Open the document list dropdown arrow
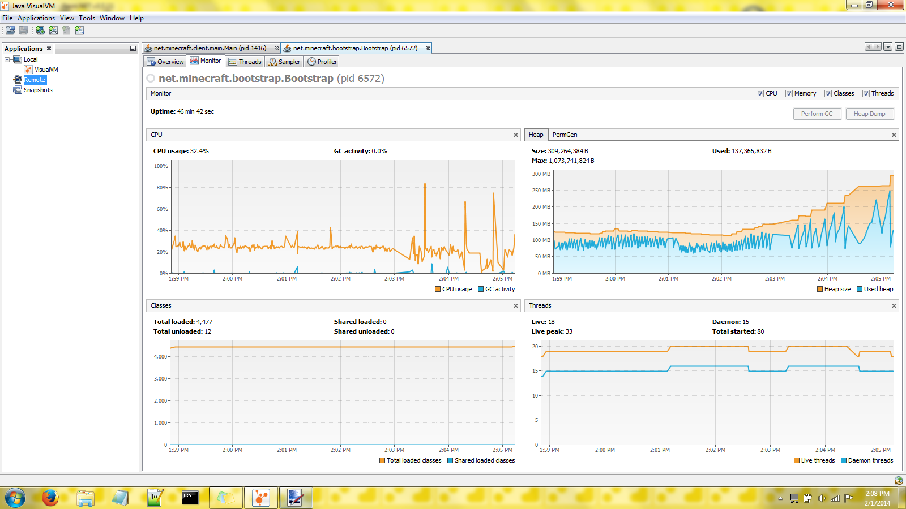This screenshot has width=906, height=509. (888, 47)
